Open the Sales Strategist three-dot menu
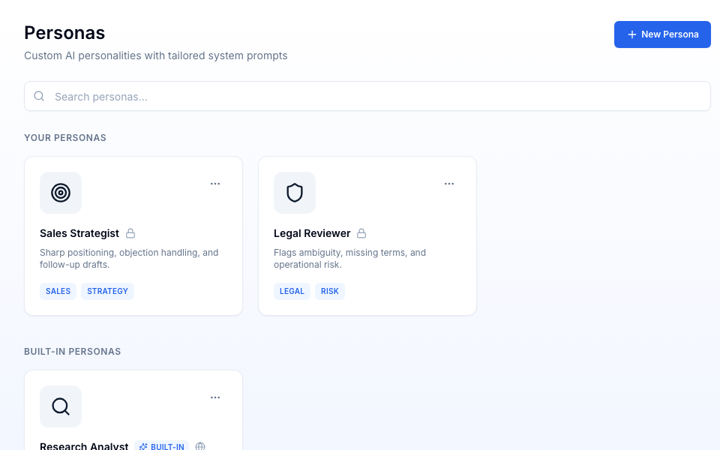The height and width of the screenshot is (450, 720). coord(215,184)
